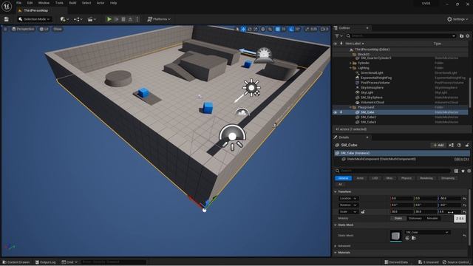Toggle world/local coordinate system globe
Image resolution: width=473 pixels, height=266 pixels.
pyautogui.click(x=263, y=29)
